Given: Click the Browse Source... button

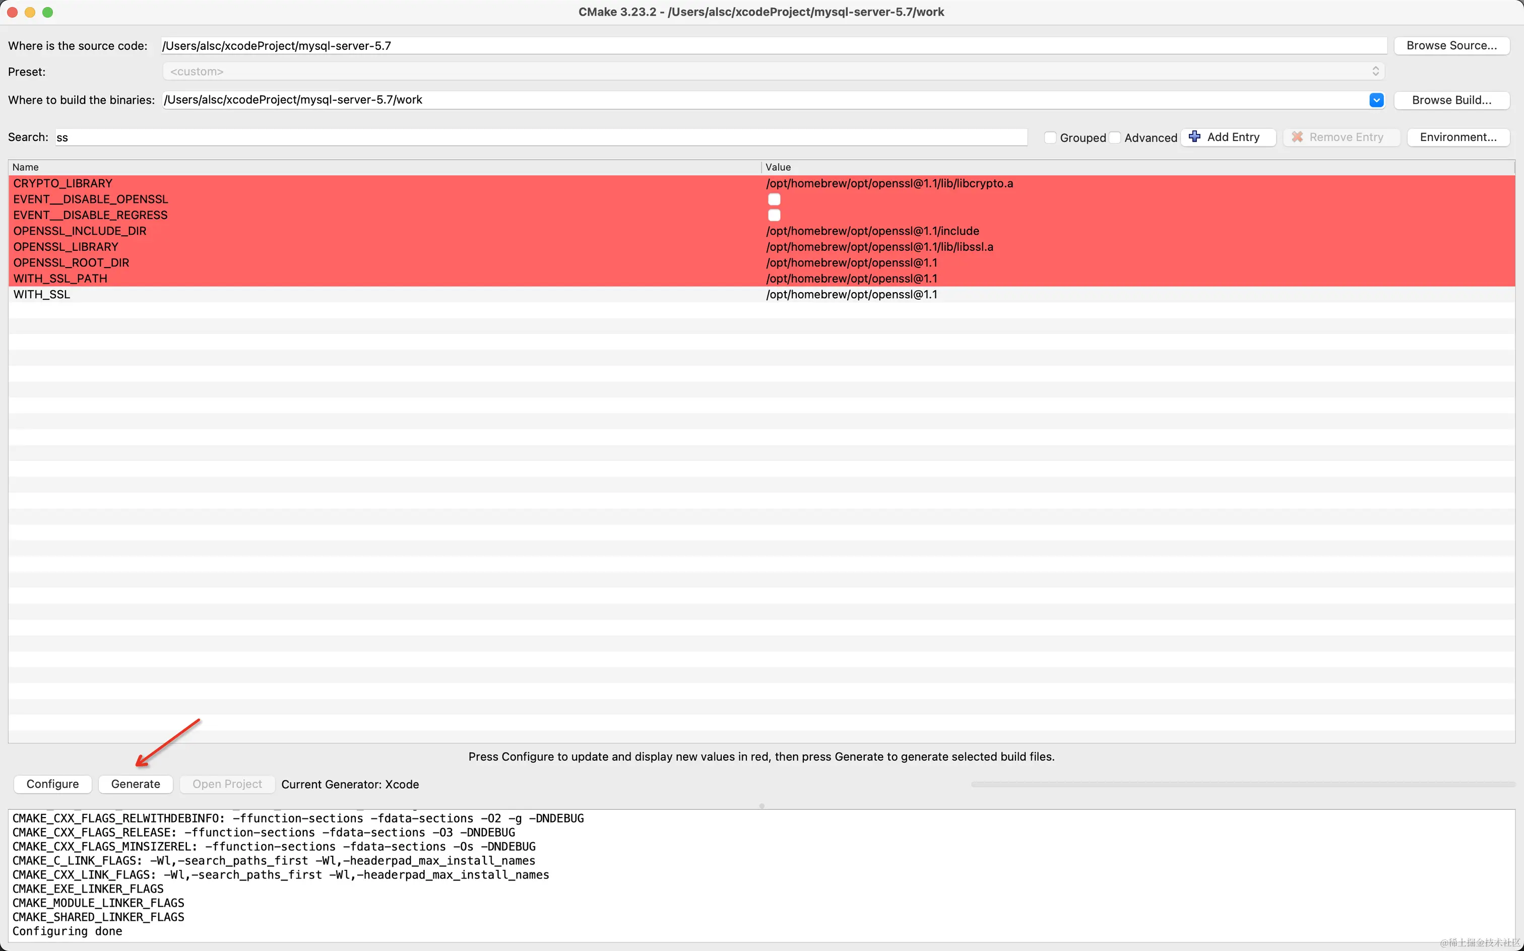Looking at the screenshot, I should (x=1451, y=45).
